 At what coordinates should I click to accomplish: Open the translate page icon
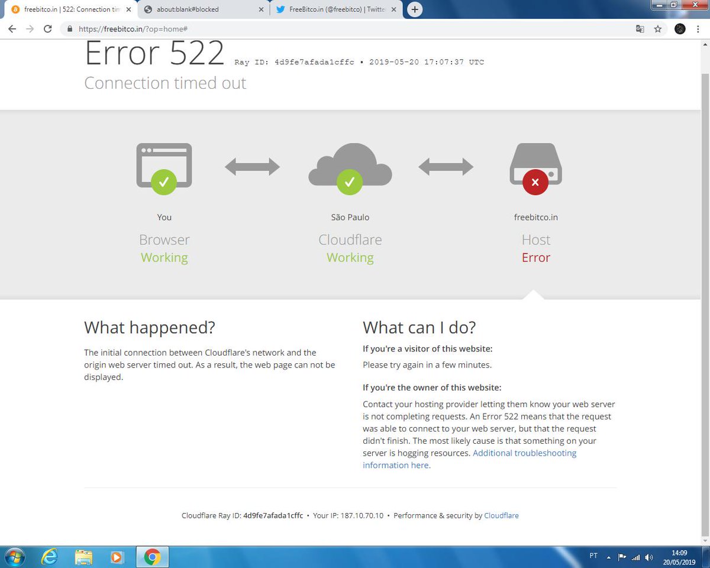(640, 28)
